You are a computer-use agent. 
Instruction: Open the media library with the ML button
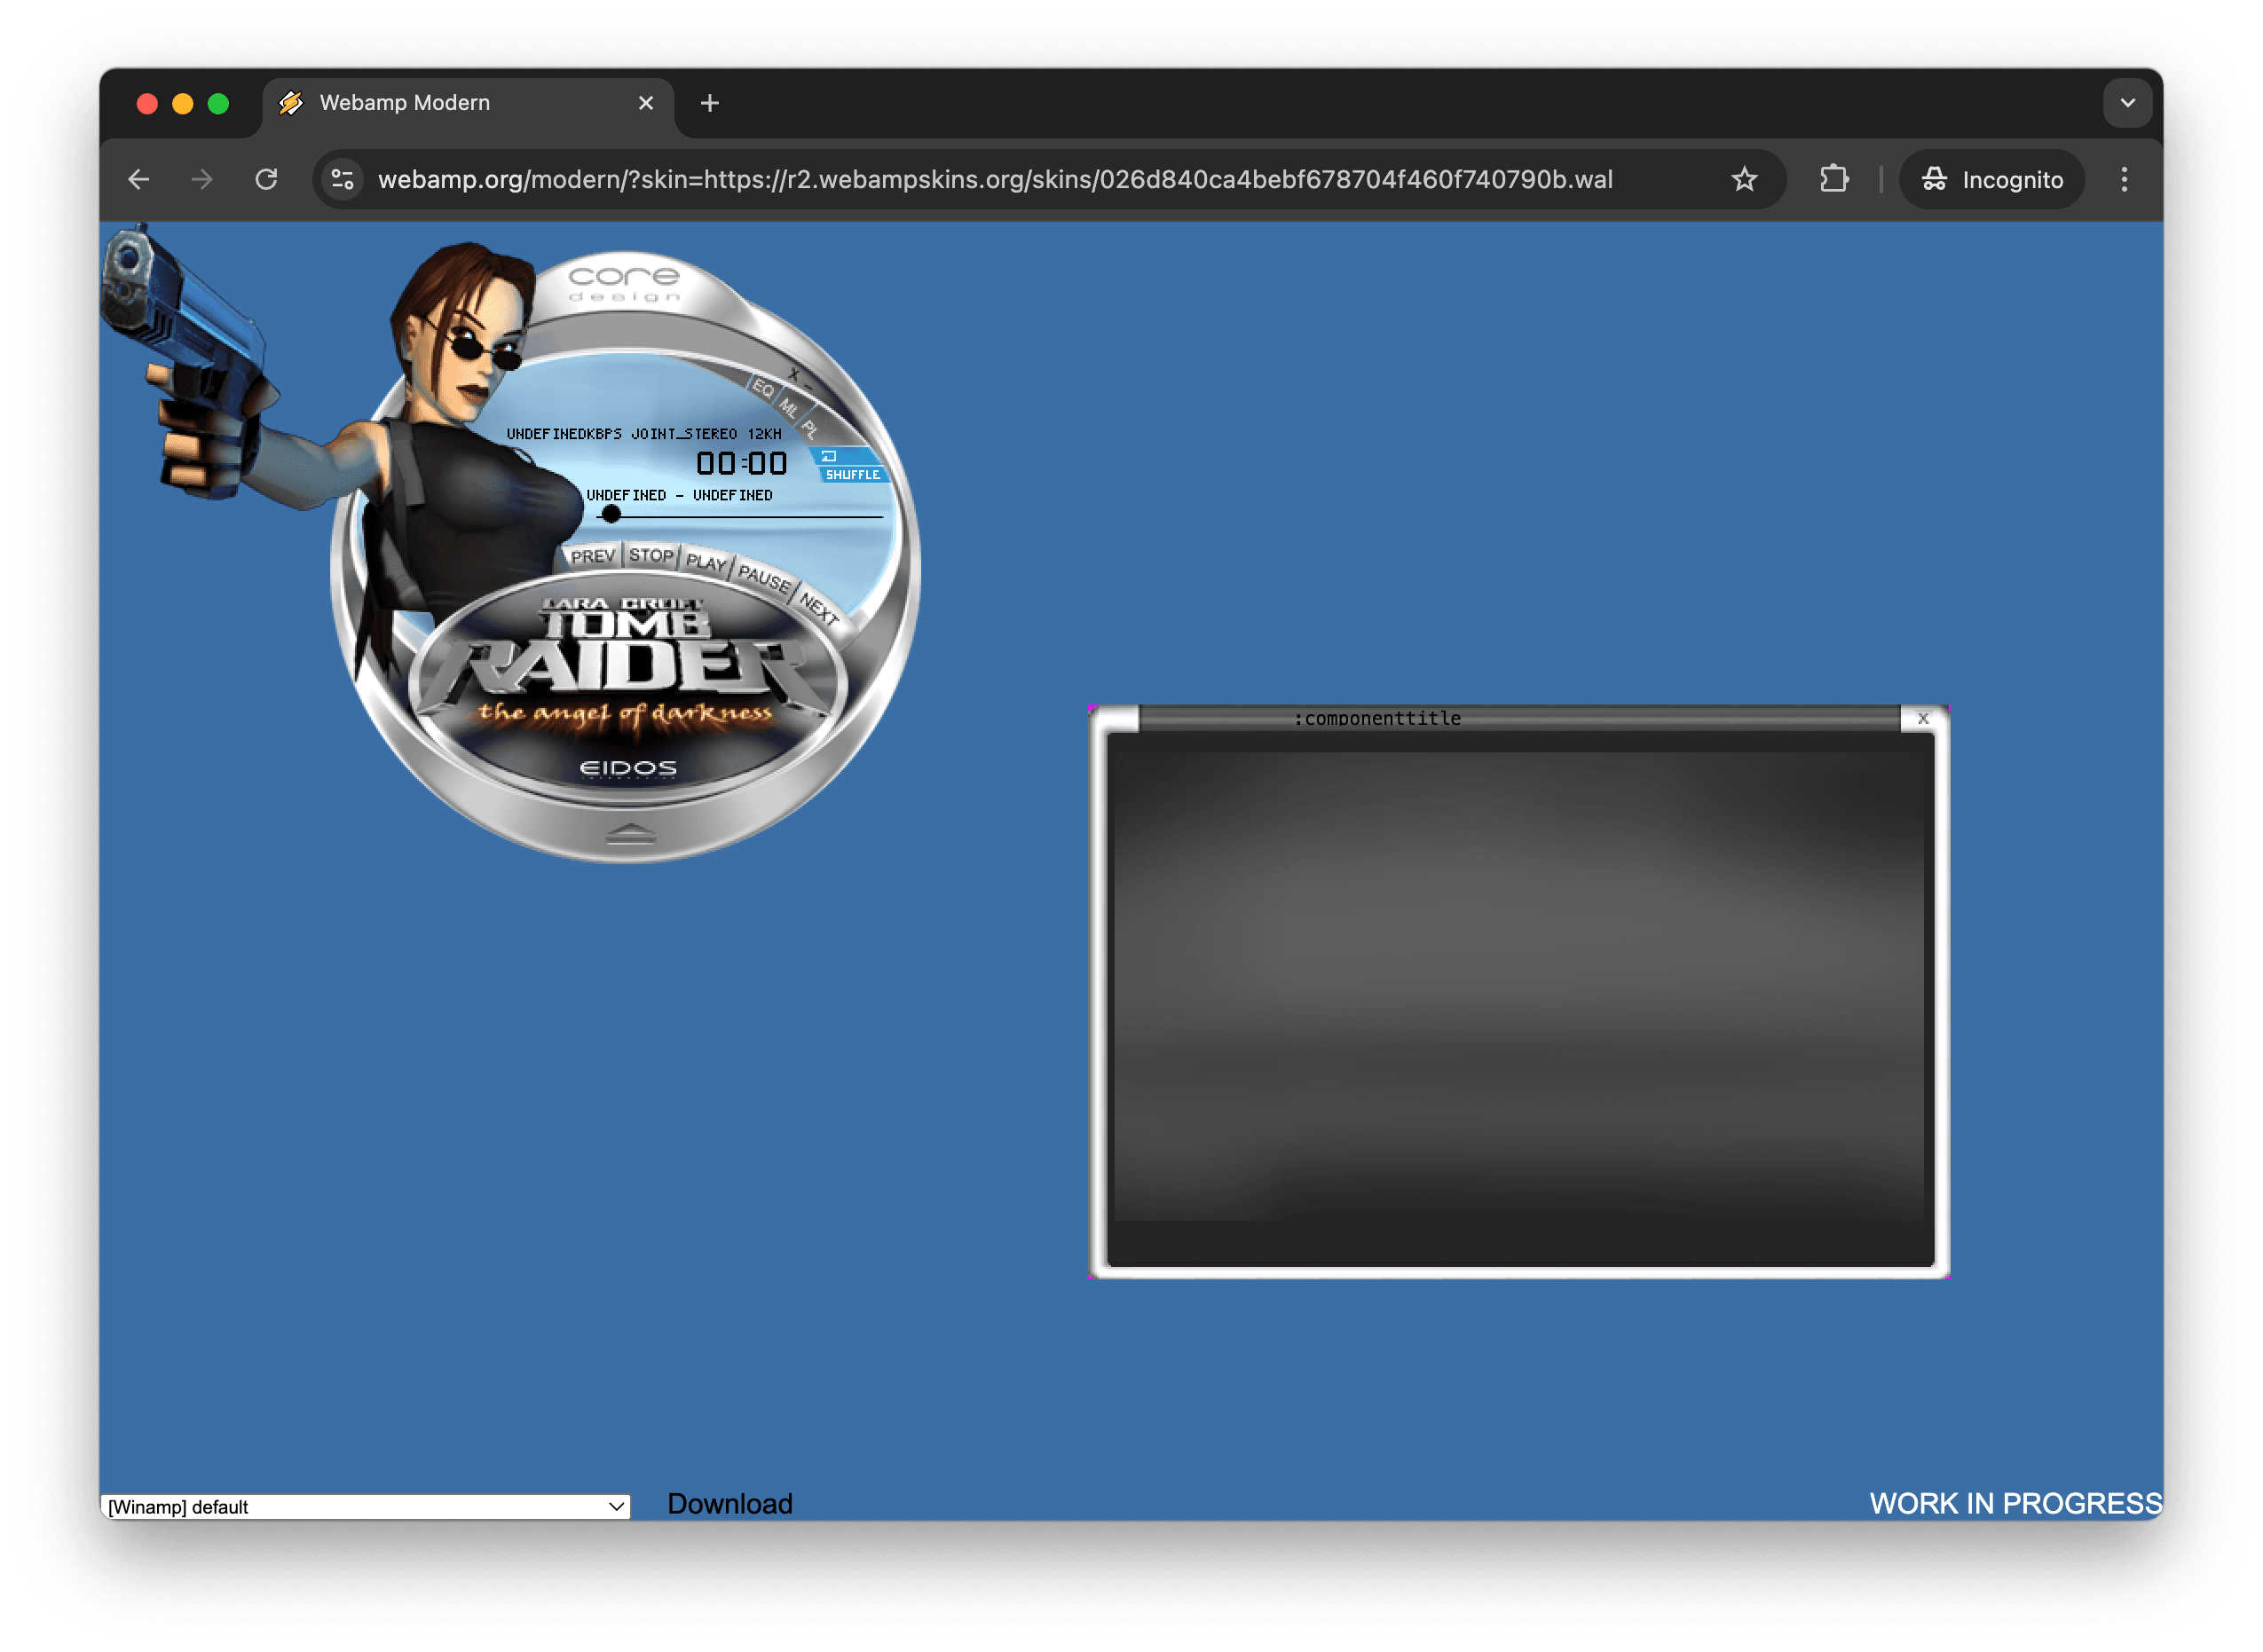pyautogui.click(x=787, y=409)
